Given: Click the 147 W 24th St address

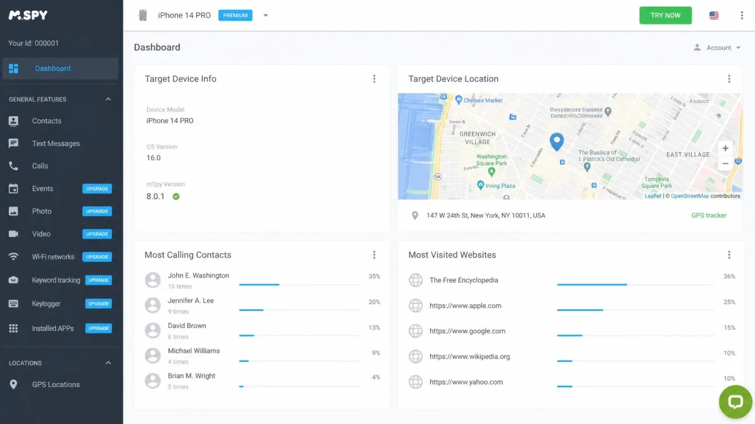Looking at the screenshot, I should pyautogui.click(x=486, y=215).
